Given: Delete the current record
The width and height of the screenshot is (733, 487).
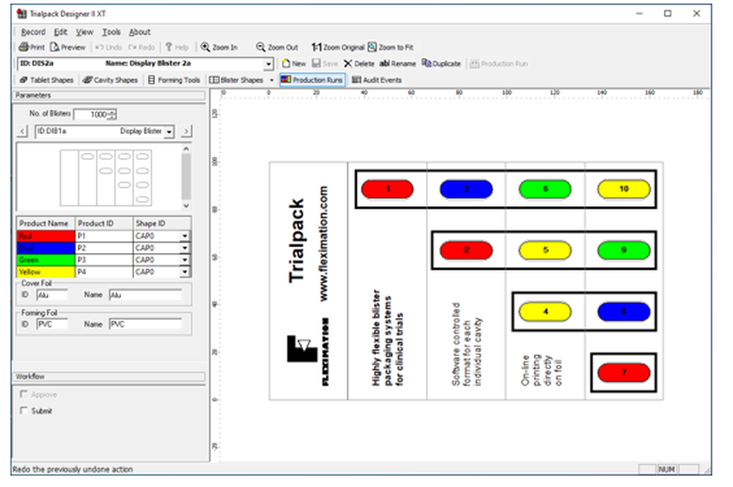Looking at the screenshot, I should point(359,64).
